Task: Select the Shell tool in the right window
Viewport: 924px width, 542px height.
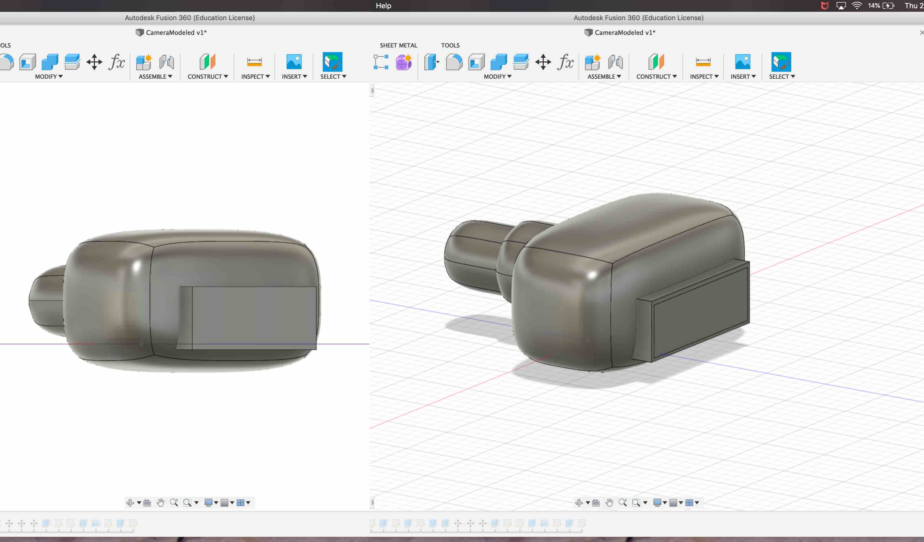Action: coord(476,62)
